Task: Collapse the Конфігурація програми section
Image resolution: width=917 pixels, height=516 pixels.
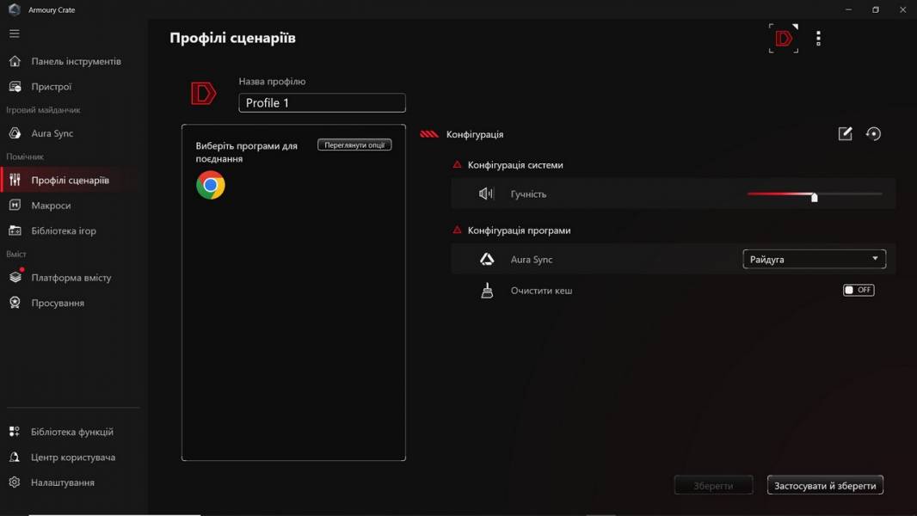Action: click(458, 230)
